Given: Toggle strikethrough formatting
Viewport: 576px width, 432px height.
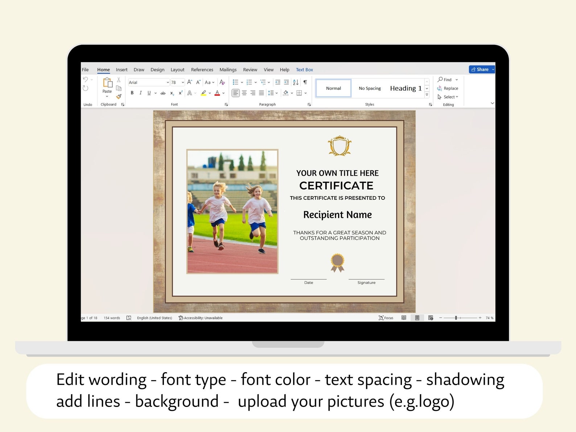Looking at the screenshot, I should pyautogui.click(x=163, y=93).
